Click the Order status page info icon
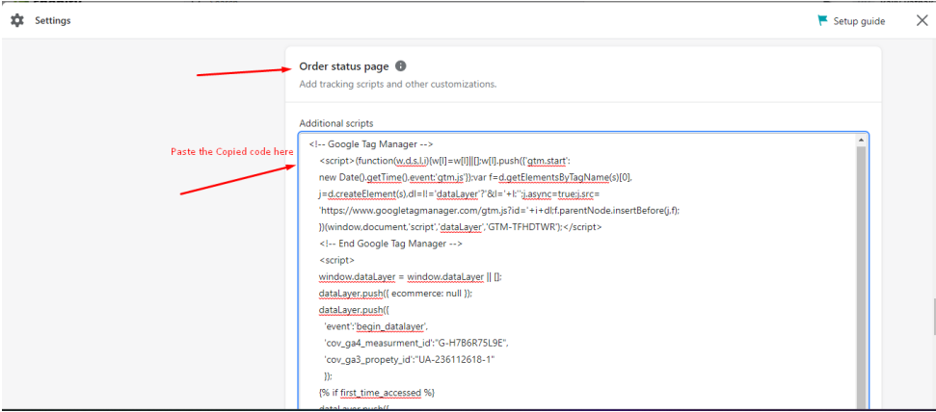Image resolution: width=936 pixels, height=412 pixels. [401, 66]
